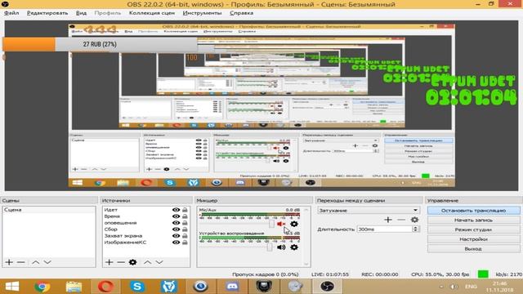Open the Файл menu
Image resolution: width=523 pixels, height=294 pixels.
(x=11, y=13)
